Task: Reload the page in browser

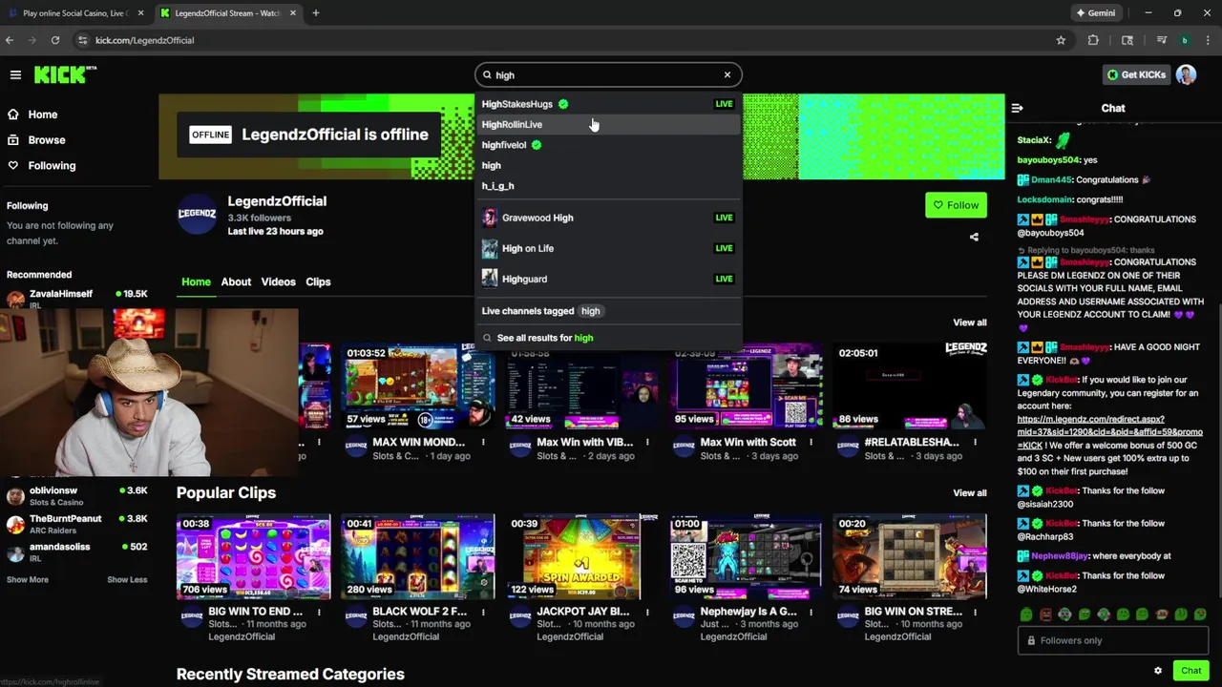Action: [55, 40]
